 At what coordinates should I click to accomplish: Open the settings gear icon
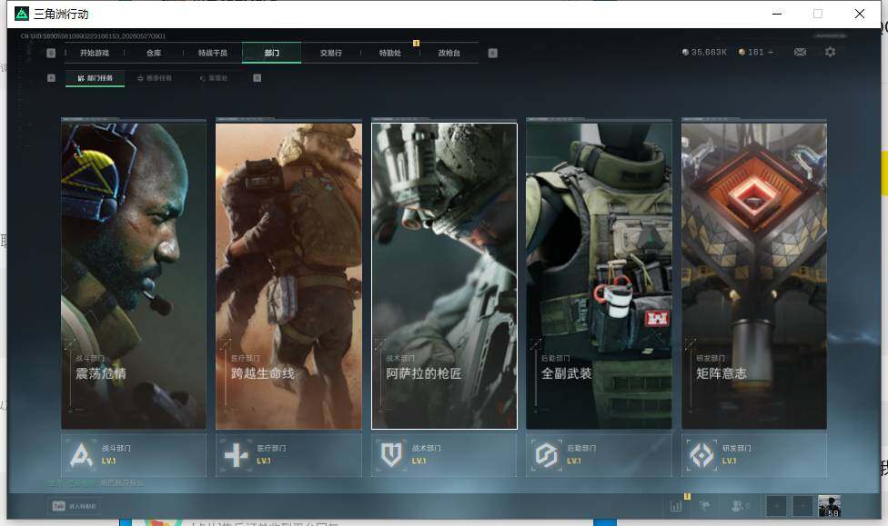[x=831, y=52]
